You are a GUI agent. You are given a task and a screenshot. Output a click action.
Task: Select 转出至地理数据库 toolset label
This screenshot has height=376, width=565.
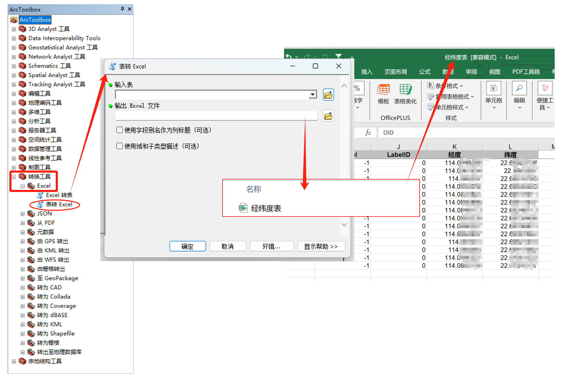pyautogui.click(x=59, y=352)
